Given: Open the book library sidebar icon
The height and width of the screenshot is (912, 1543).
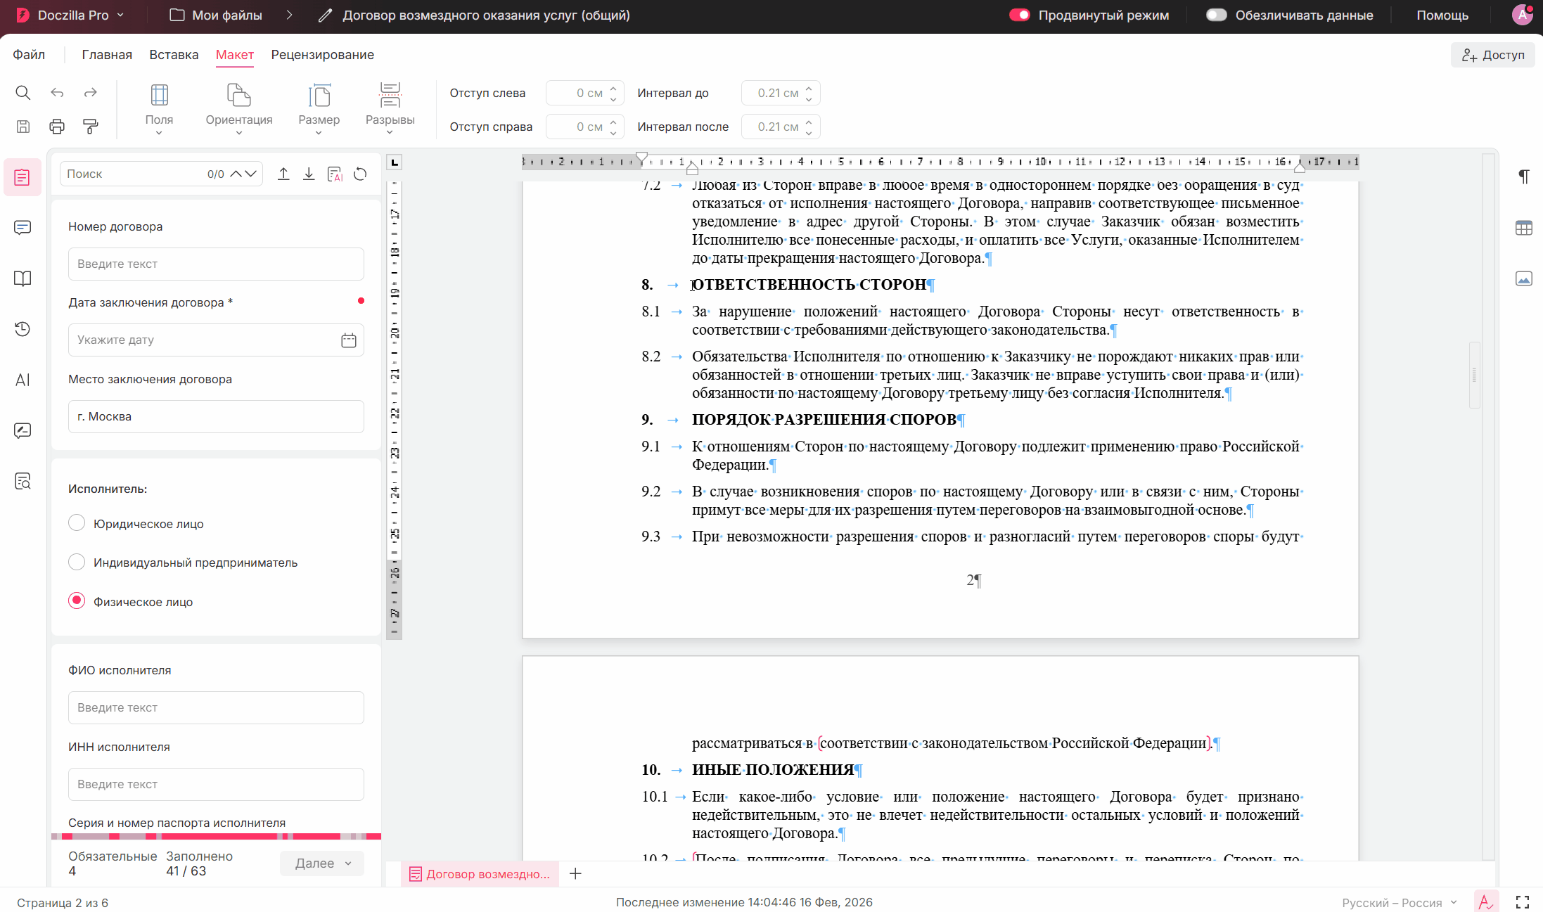Looking at the screenshot, I should [x=23, y=278].
